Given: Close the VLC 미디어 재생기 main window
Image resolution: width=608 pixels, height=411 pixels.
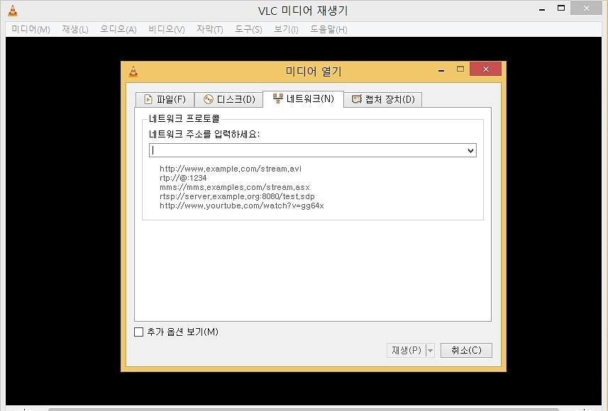Looking at the screenshot, I should coord(586,8).
